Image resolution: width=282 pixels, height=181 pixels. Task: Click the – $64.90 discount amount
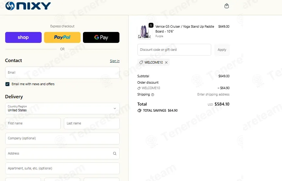(223, 88)
